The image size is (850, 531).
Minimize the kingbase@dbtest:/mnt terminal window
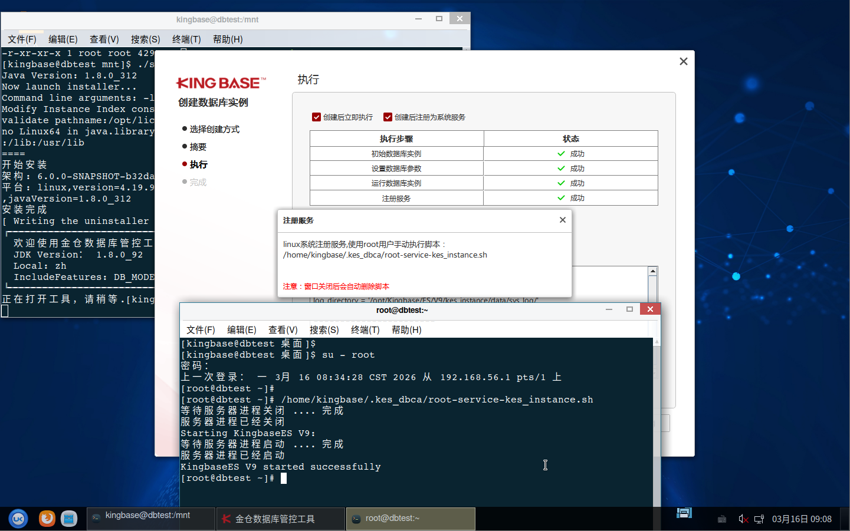tap(418, 19)
